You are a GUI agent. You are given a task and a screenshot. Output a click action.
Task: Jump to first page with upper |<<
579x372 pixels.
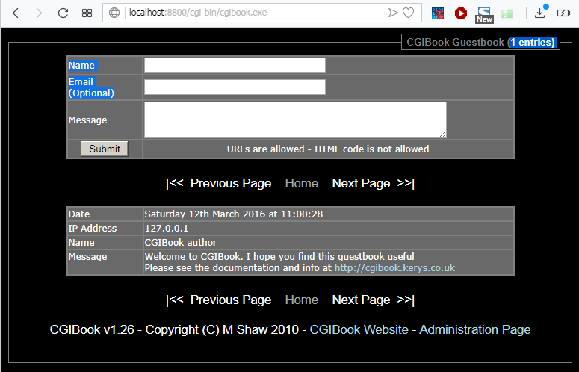175,183
